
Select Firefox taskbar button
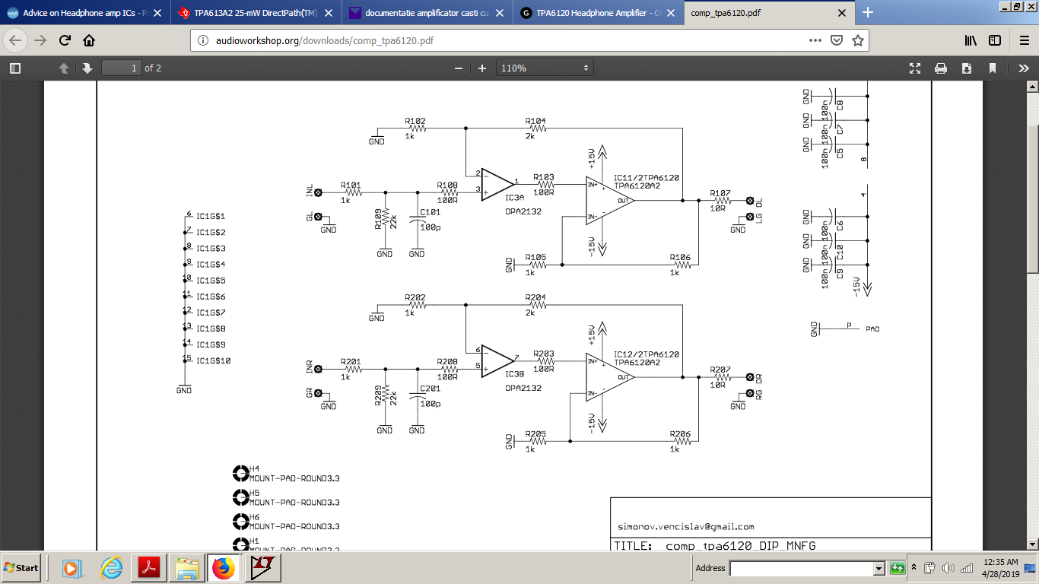click(x=224, y=568)
